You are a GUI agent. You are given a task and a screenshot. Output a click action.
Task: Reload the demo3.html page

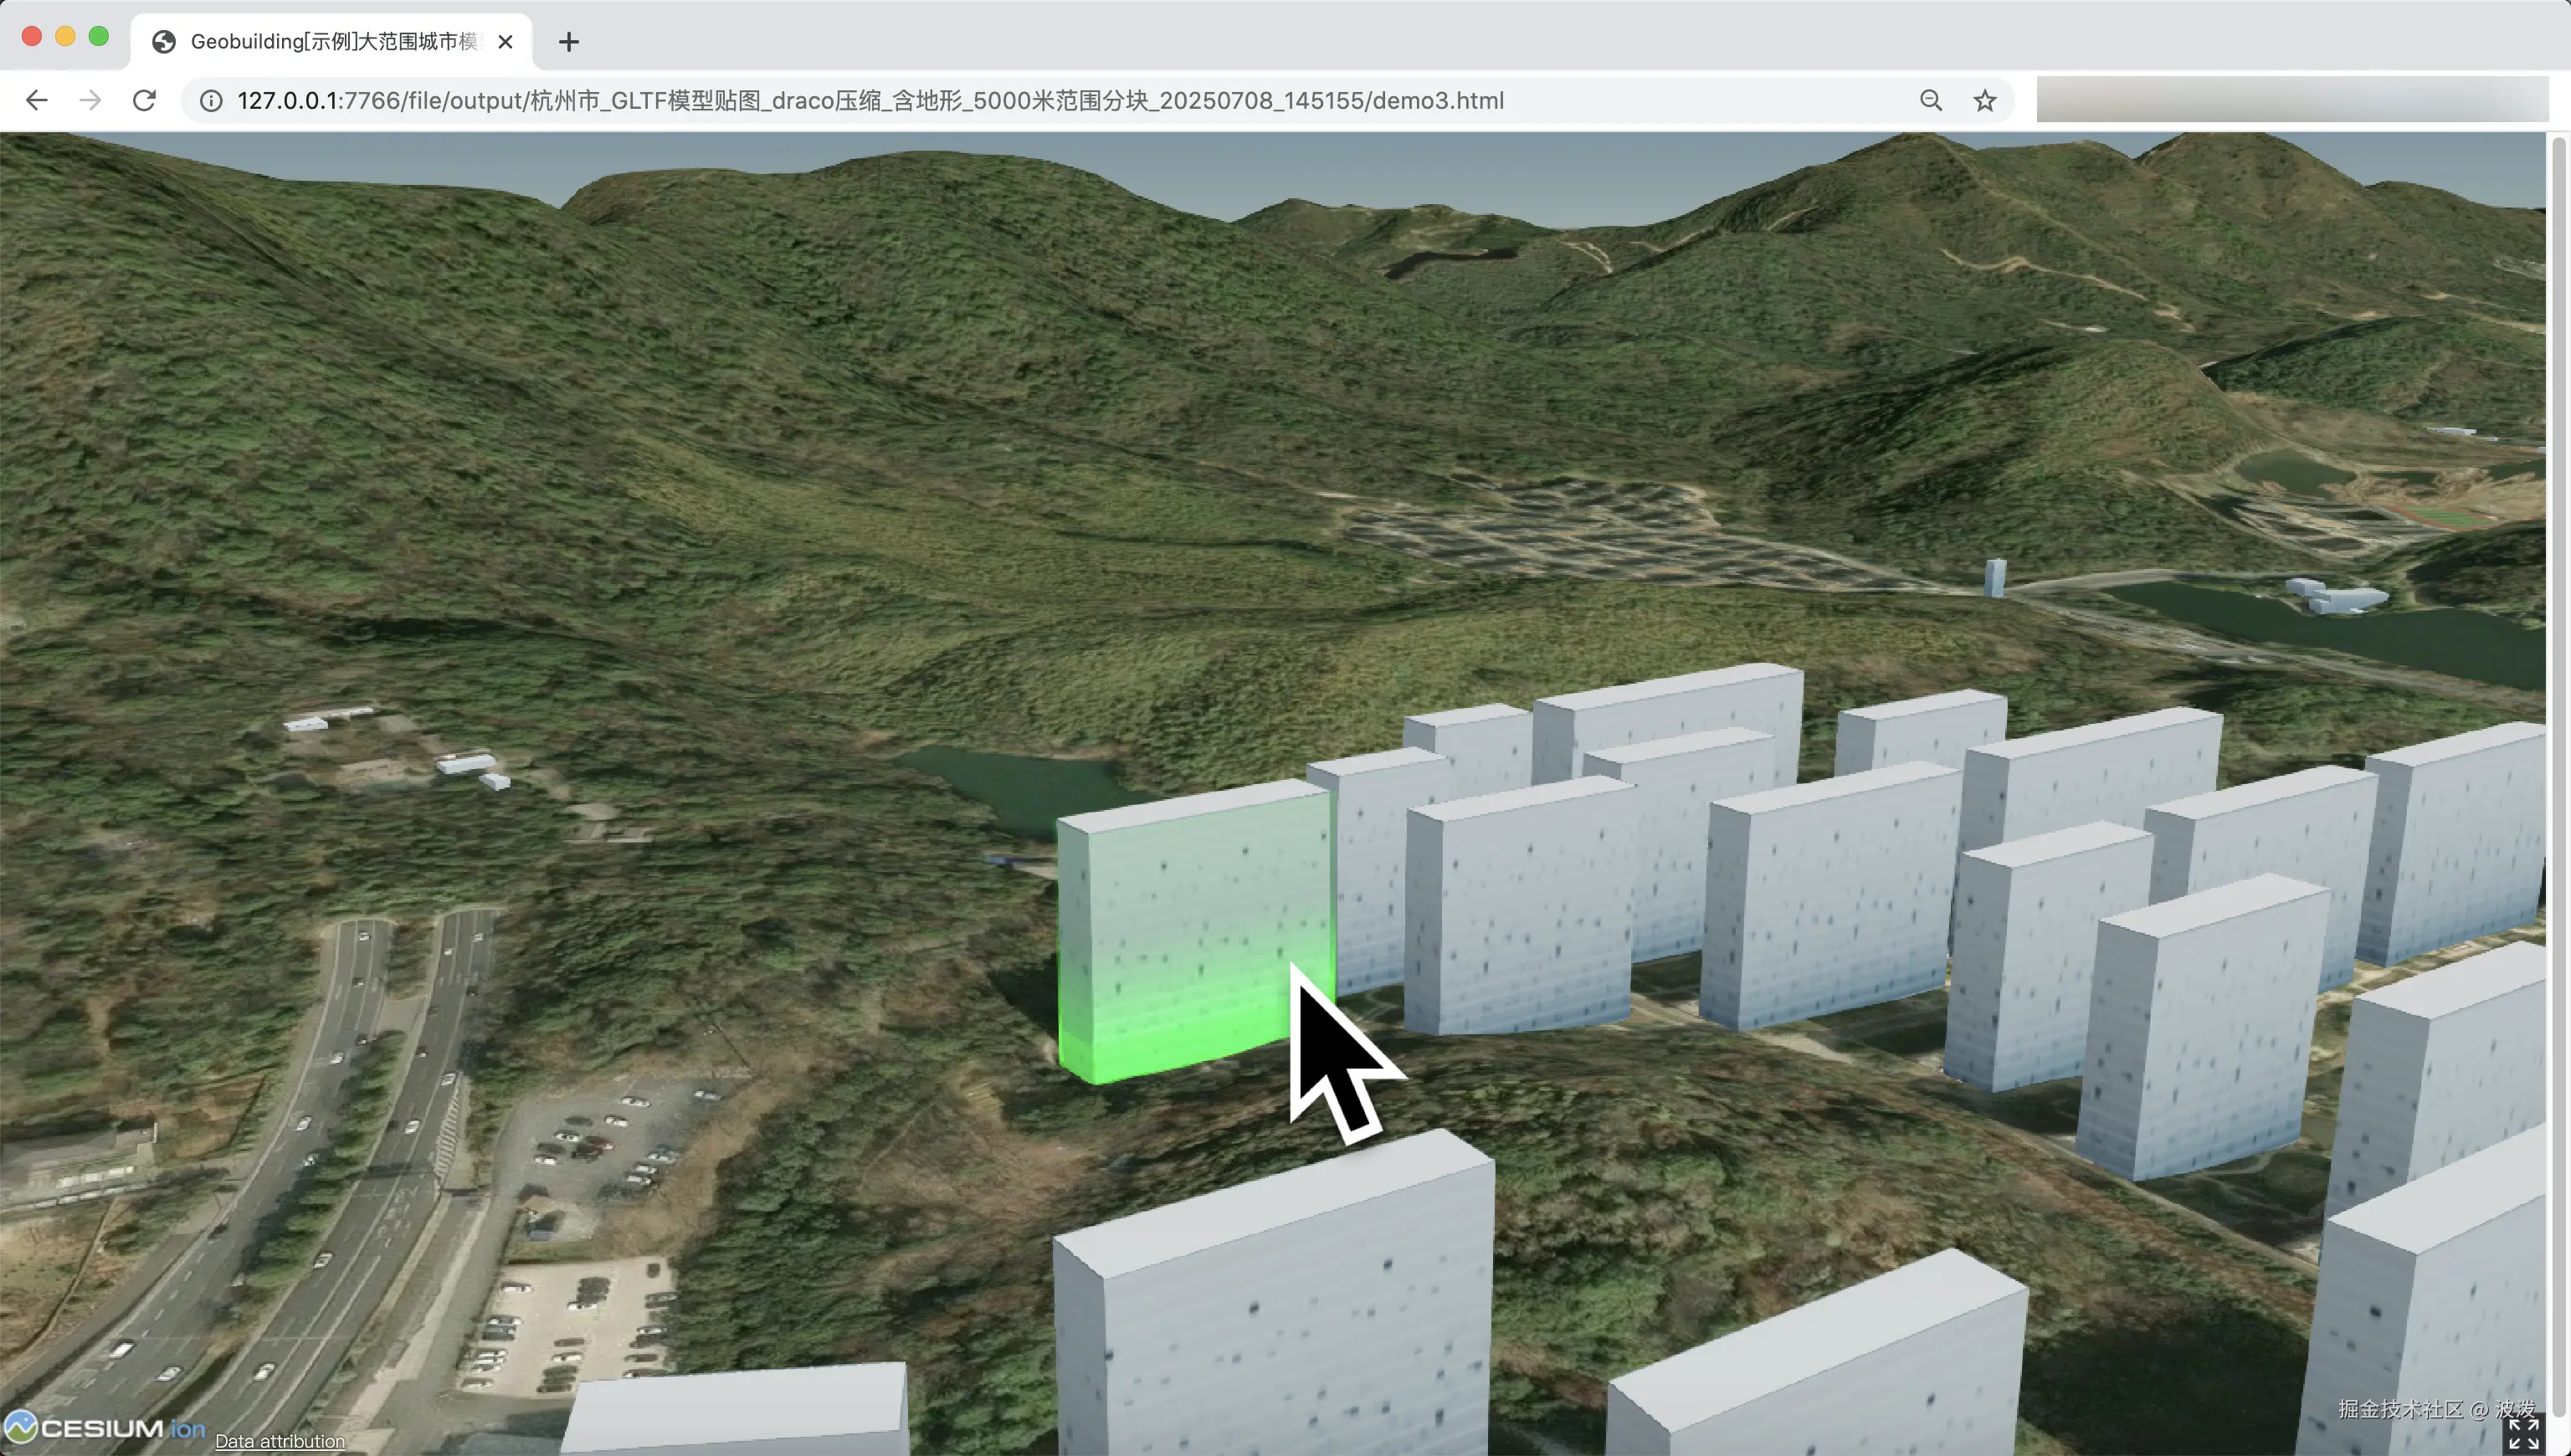tap(144, 100)
